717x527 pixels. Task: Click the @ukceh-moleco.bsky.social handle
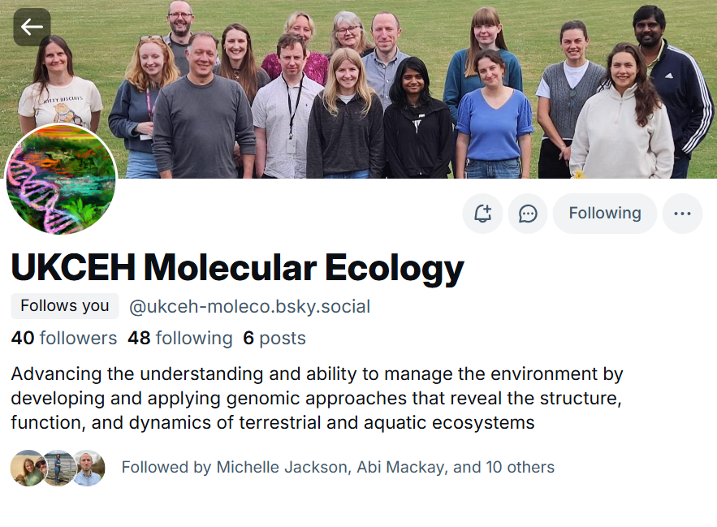pyautogui.click(x=249, y=306)
